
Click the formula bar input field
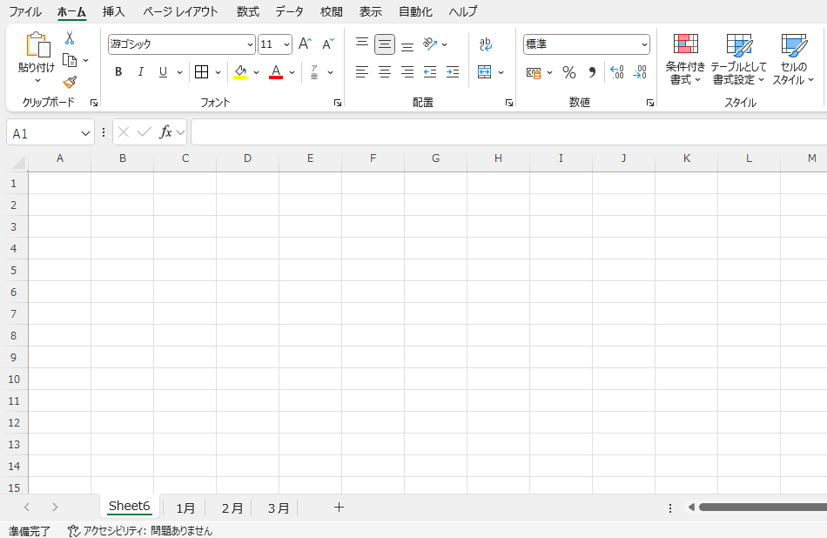(508, 131)
